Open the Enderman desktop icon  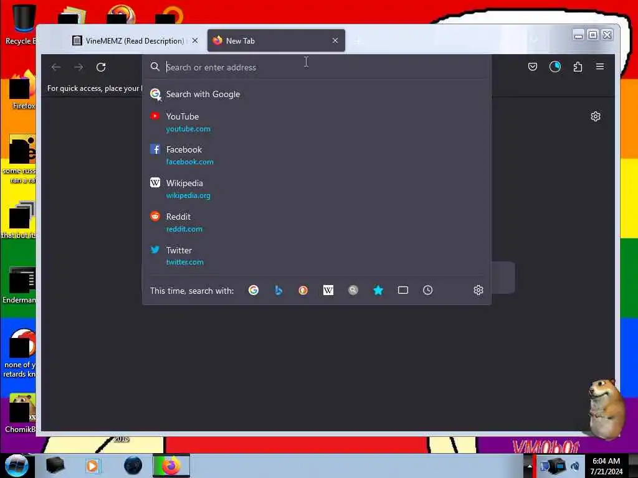19,285
